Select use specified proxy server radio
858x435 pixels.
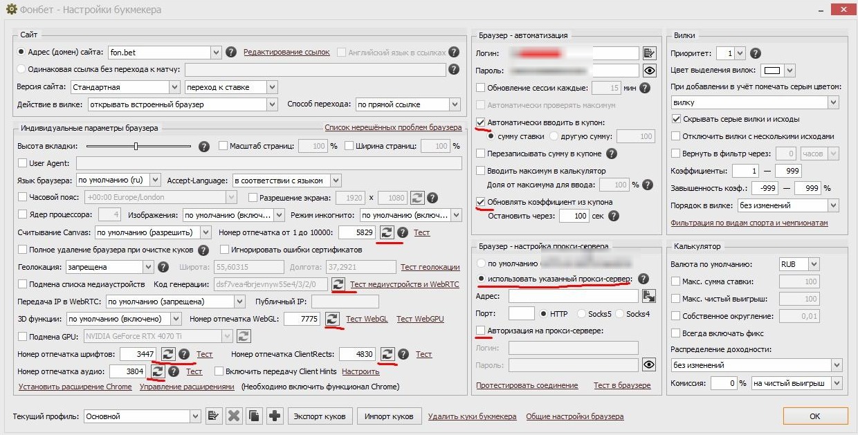click(x=481, y=279)
